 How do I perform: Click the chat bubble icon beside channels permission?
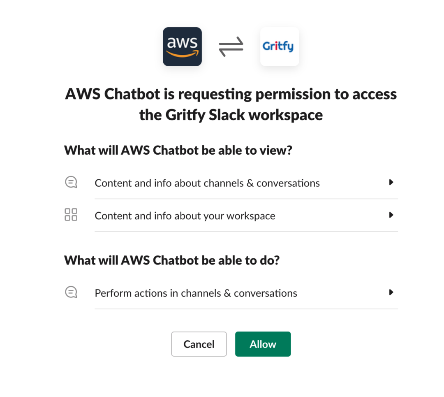pyautogui.click(x=71, y=182)
